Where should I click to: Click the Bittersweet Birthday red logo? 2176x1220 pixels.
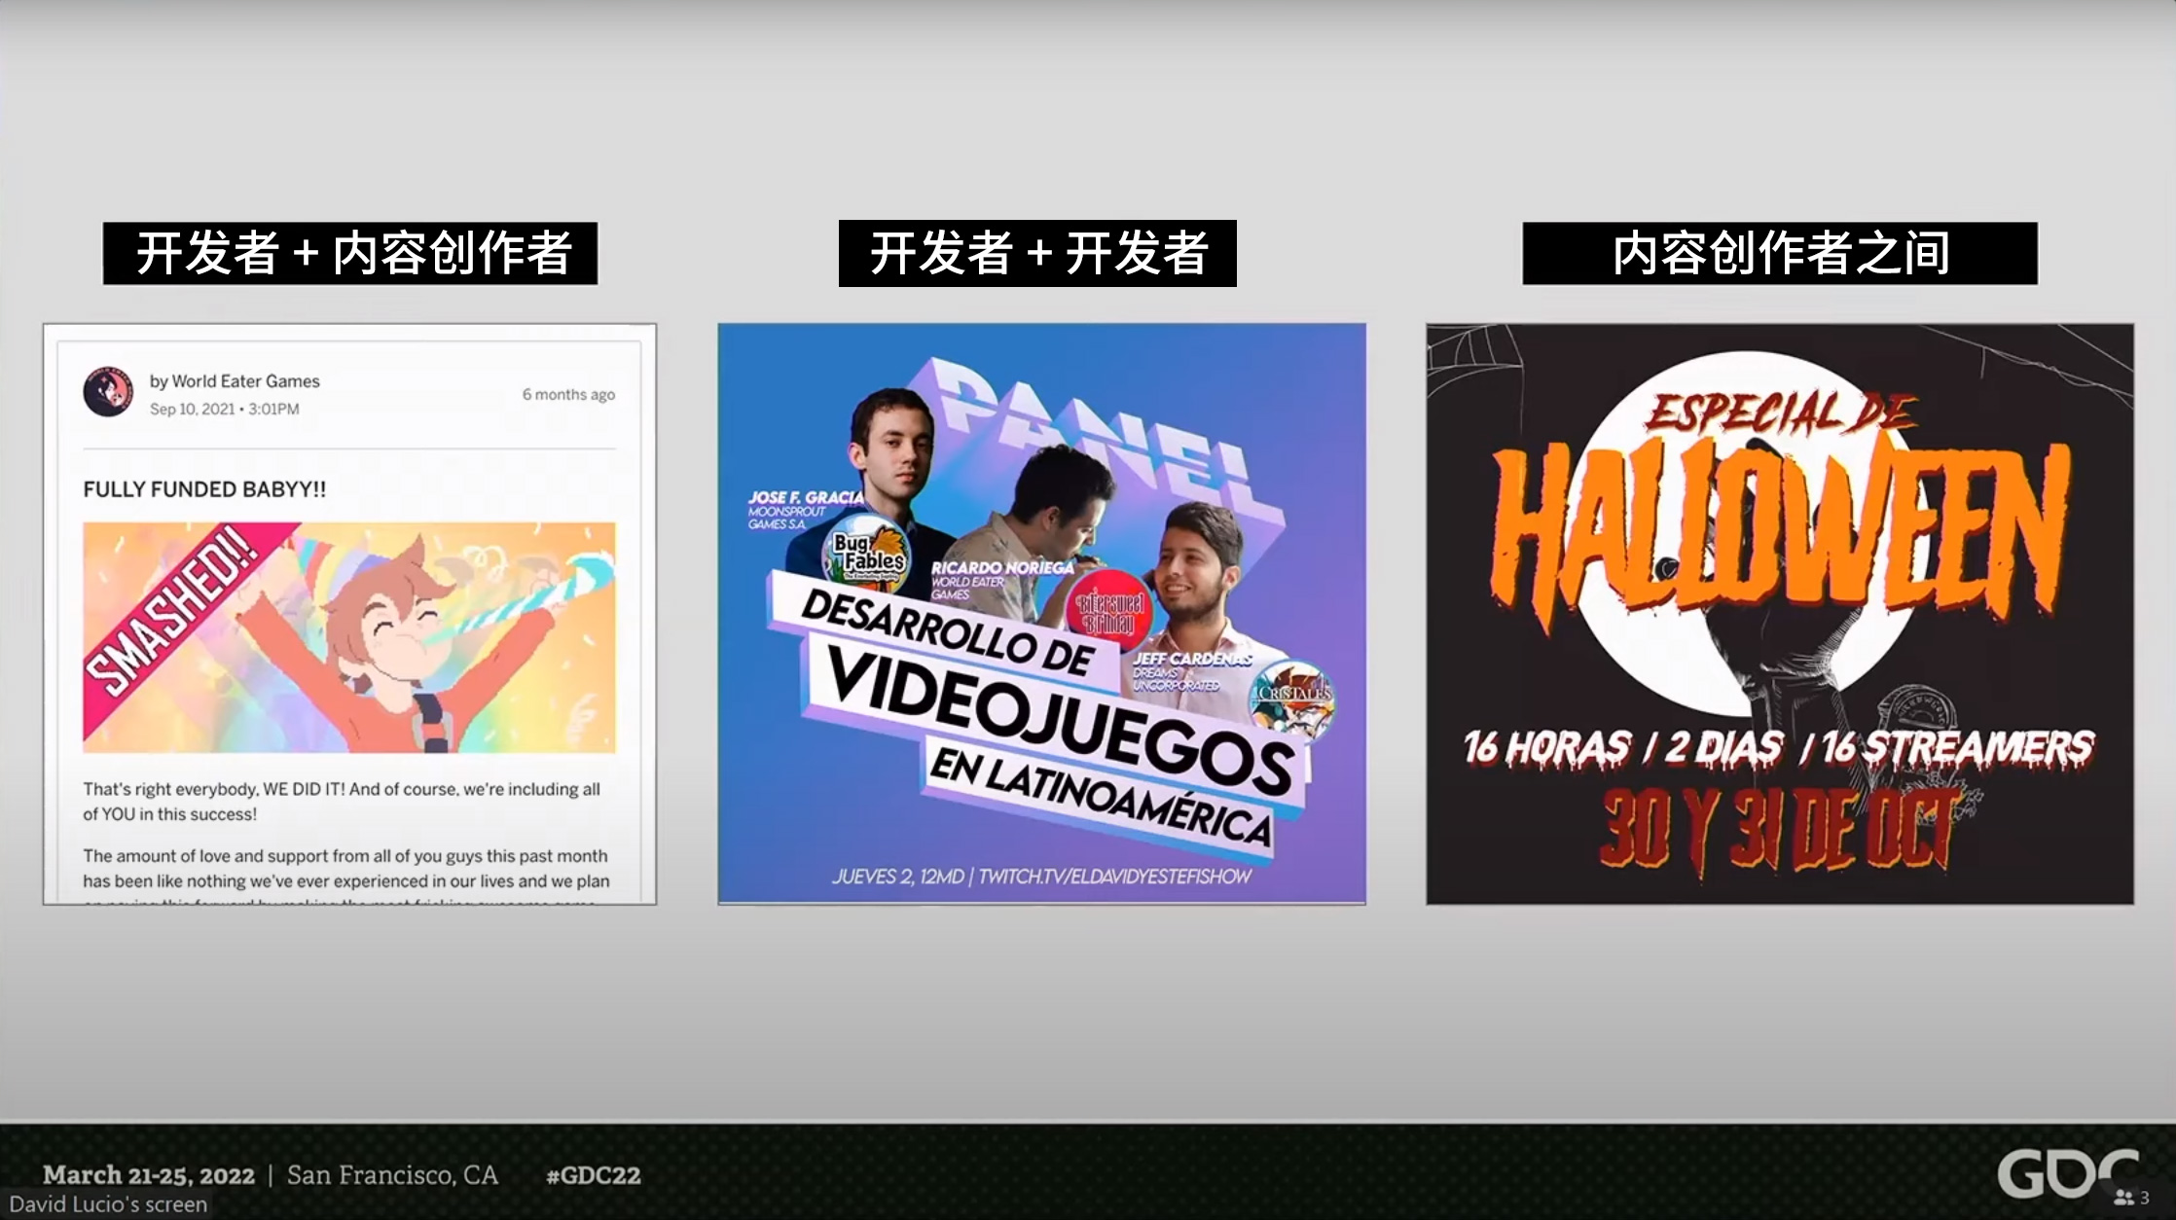(x=1108, y=614)
